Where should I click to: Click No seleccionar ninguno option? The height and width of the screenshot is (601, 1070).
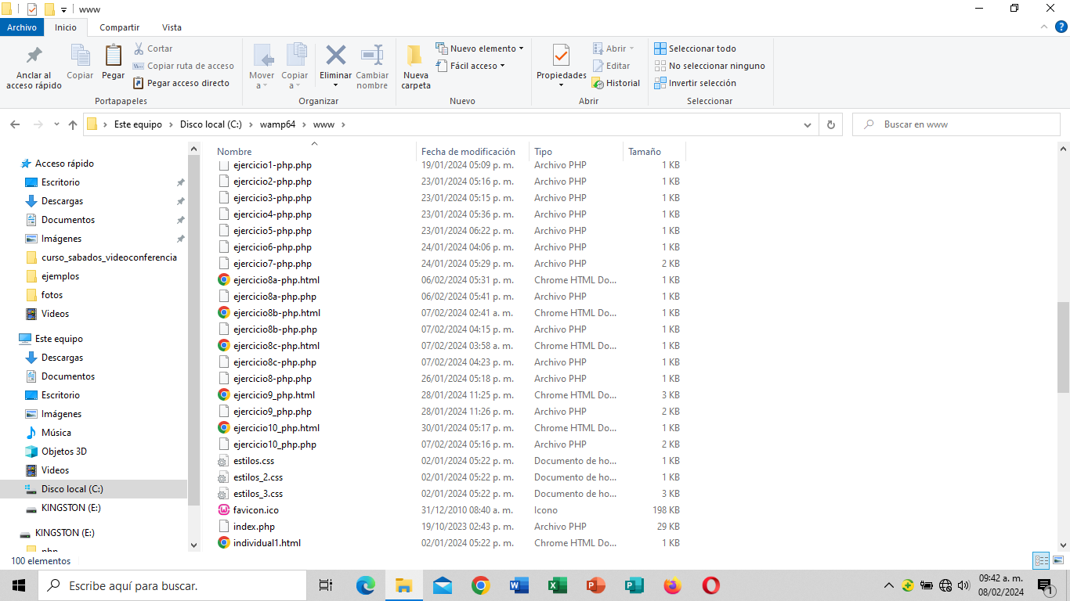tap(710, 66)
